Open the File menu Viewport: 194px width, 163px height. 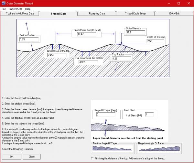pos(4,9)
